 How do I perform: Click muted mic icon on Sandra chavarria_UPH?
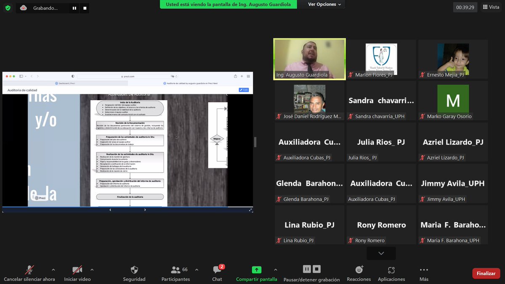351,116
